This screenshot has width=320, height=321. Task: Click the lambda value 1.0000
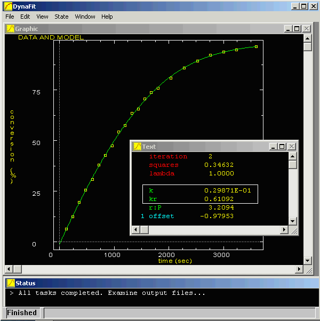point(221,173)
